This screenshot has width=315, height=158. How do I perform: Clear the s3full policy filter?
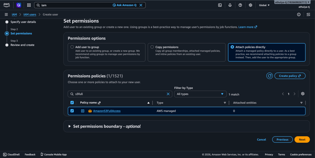tap(168, 94)
